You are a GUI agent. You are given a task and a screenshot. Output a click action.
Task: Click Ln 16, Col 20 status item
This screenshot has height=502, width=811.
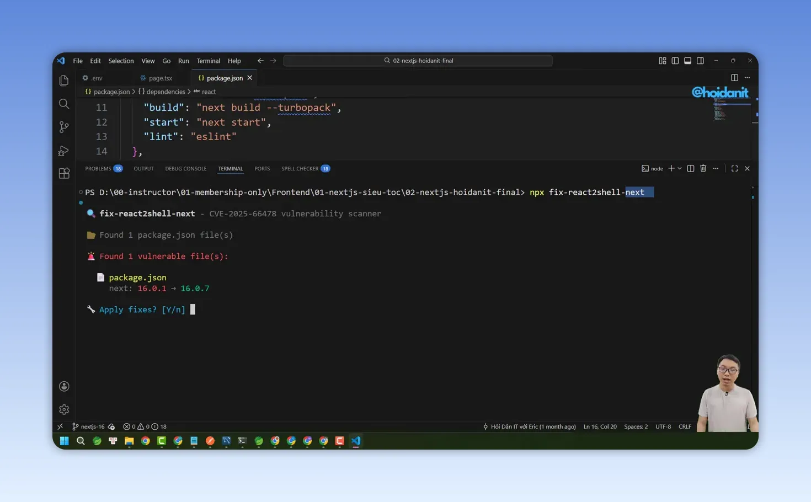(x=600, y=426)
